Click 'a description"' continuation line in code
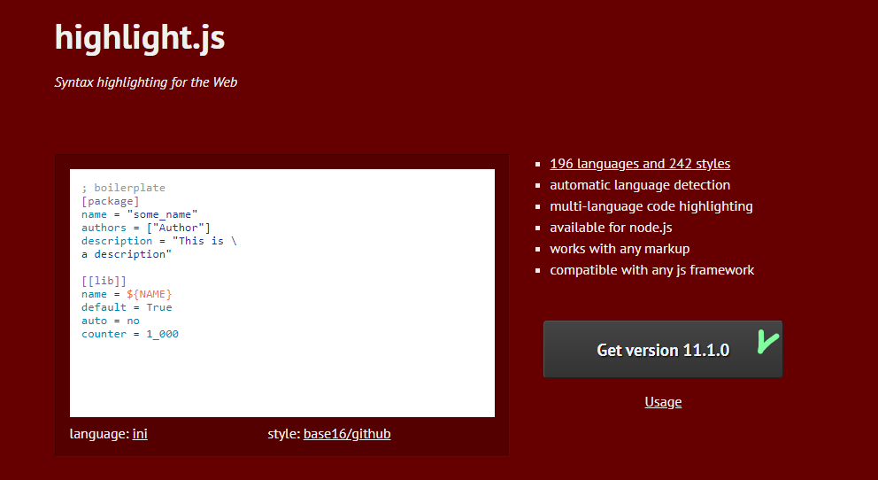878x480 pixels. coord(126,254)
